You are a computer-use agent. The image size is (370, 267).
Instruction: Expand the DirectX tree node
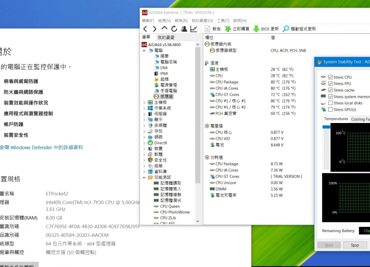(144, 143)
